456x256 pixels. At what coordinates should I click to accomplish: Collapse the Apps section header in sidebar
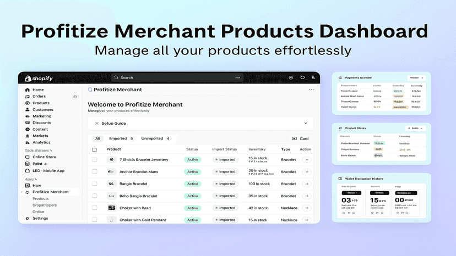click(x=31, y=180)
